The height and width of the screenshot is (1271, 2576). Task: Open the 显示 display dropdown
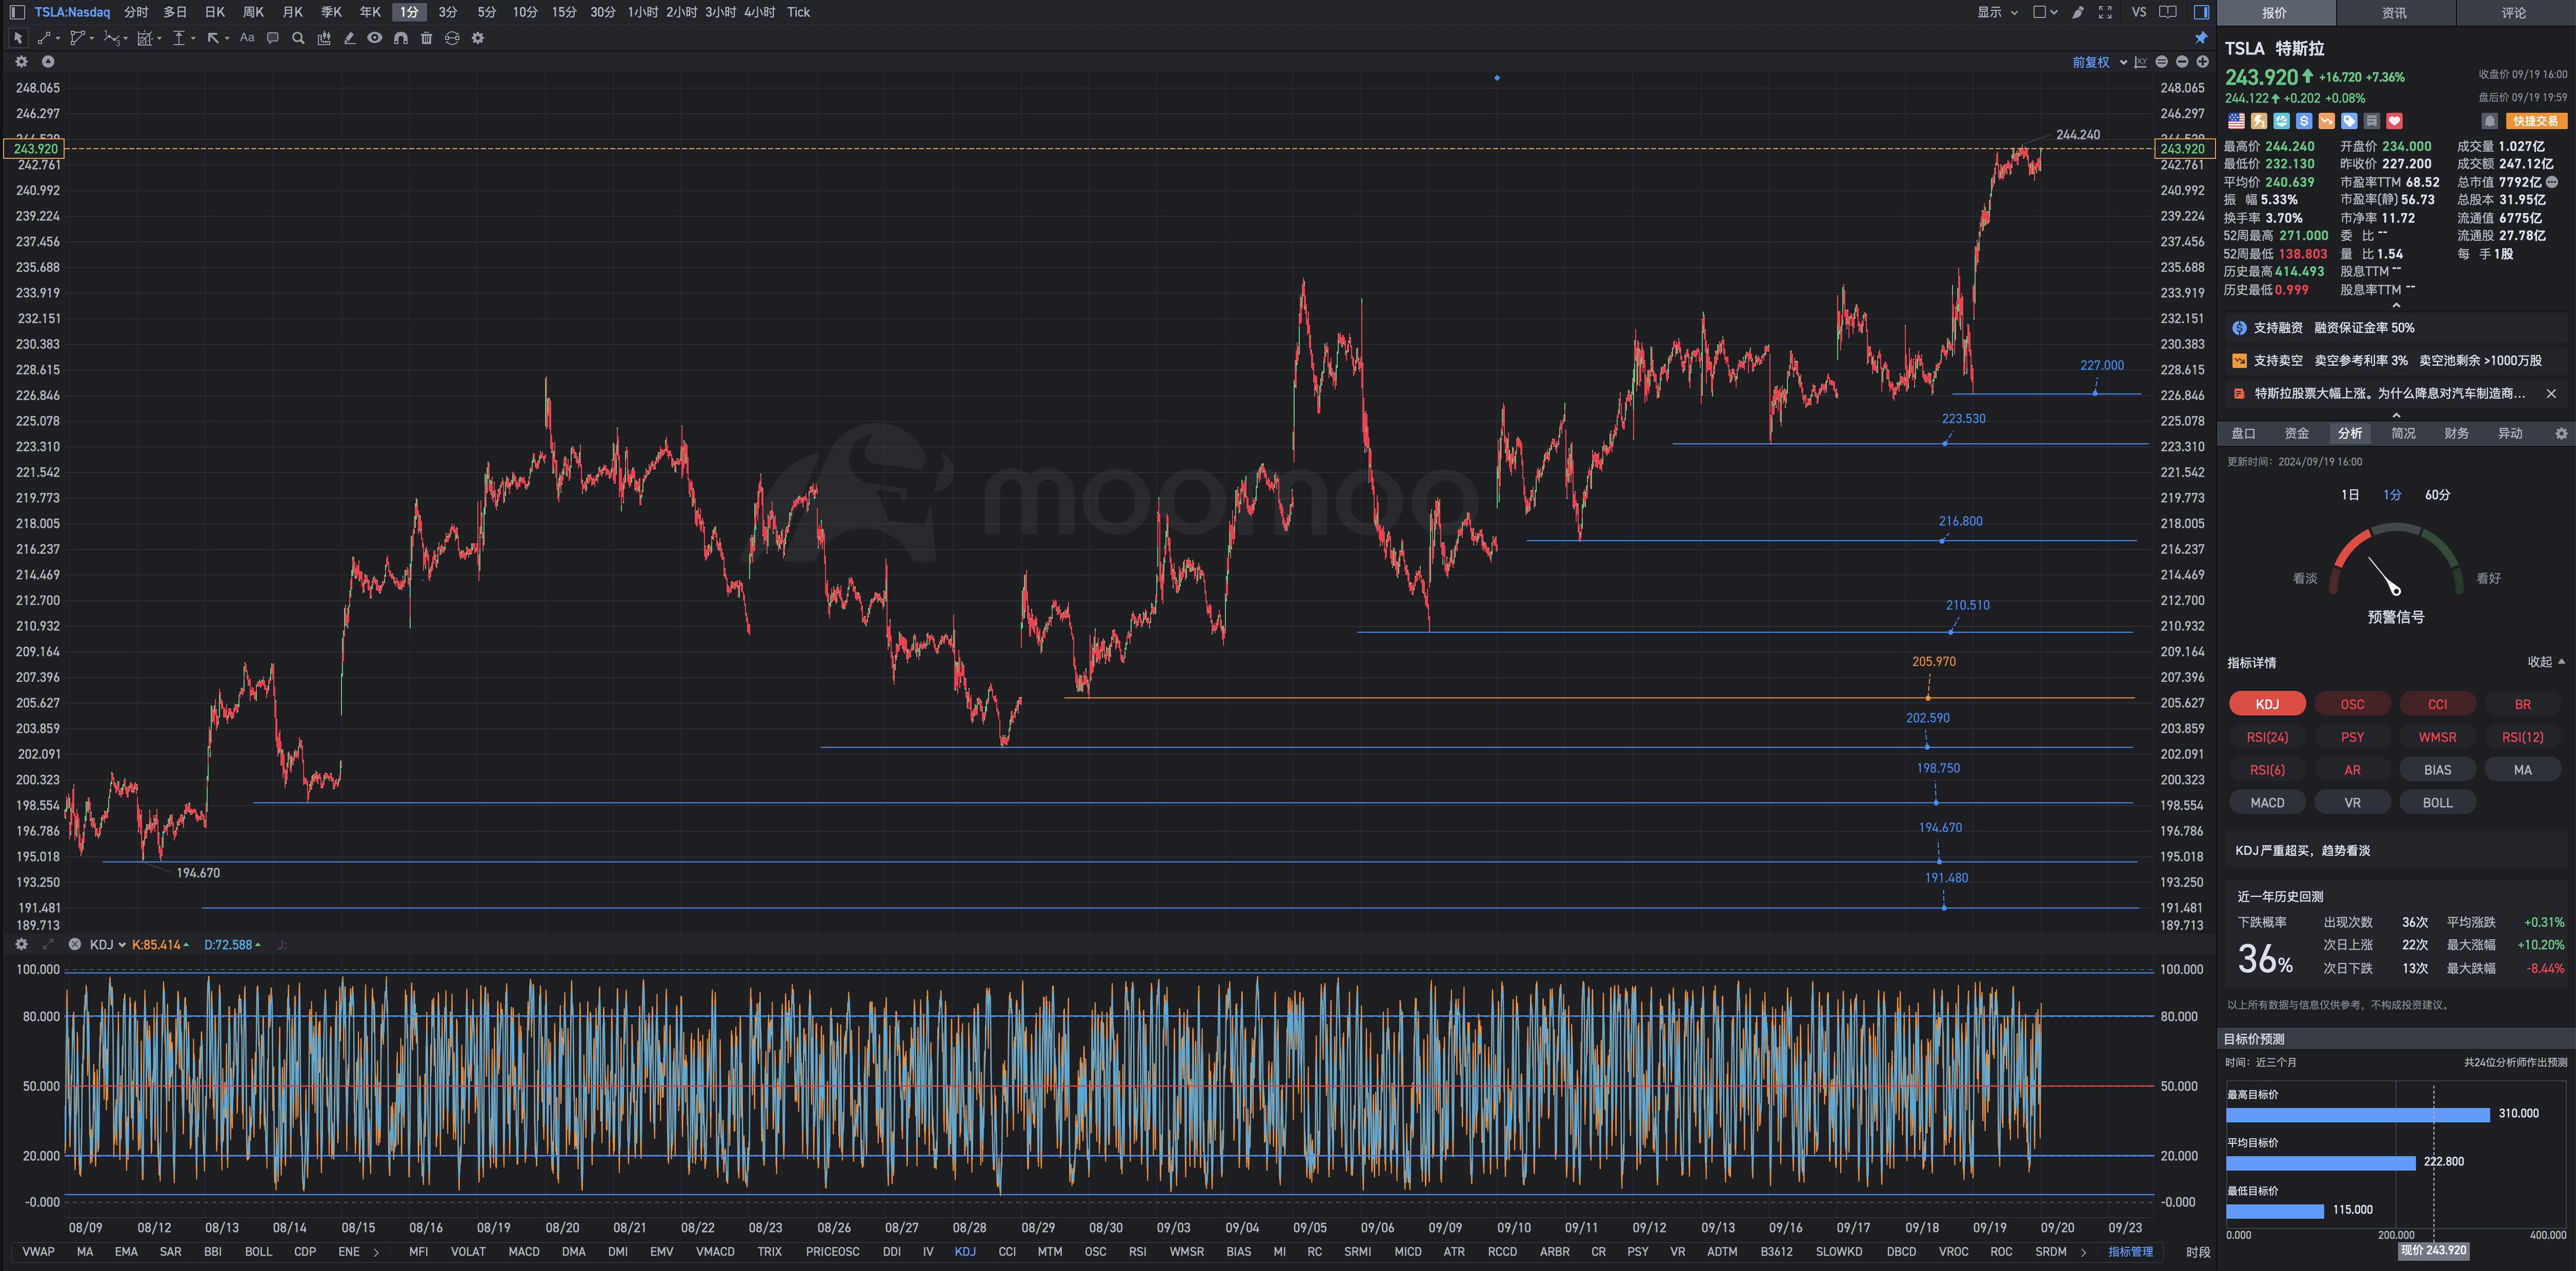[1997, 12]
